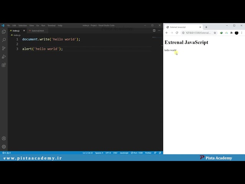Change language mode JavaScript in status bar

pos(124,153)
